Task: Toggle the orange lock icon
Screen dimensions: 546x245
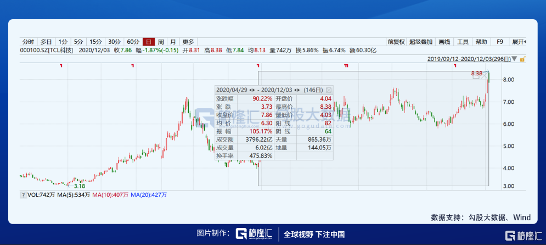Action: (522, 59)
